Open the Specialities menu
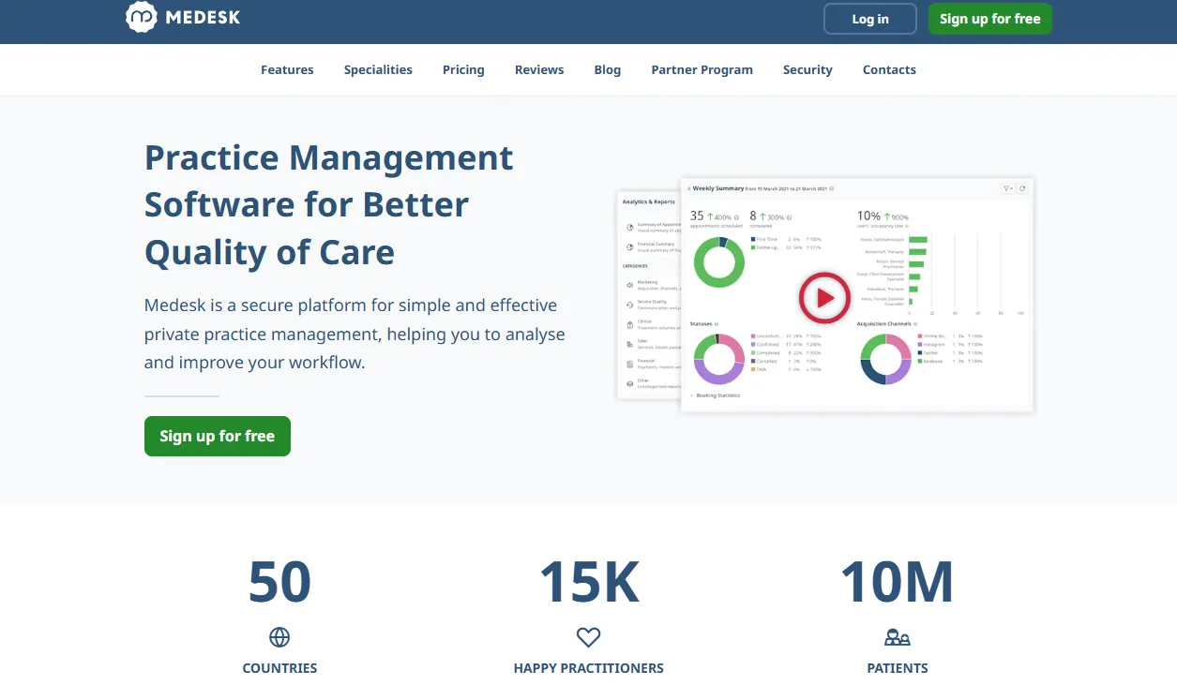This screenshot has height=700, width=1177. point(378,69)
